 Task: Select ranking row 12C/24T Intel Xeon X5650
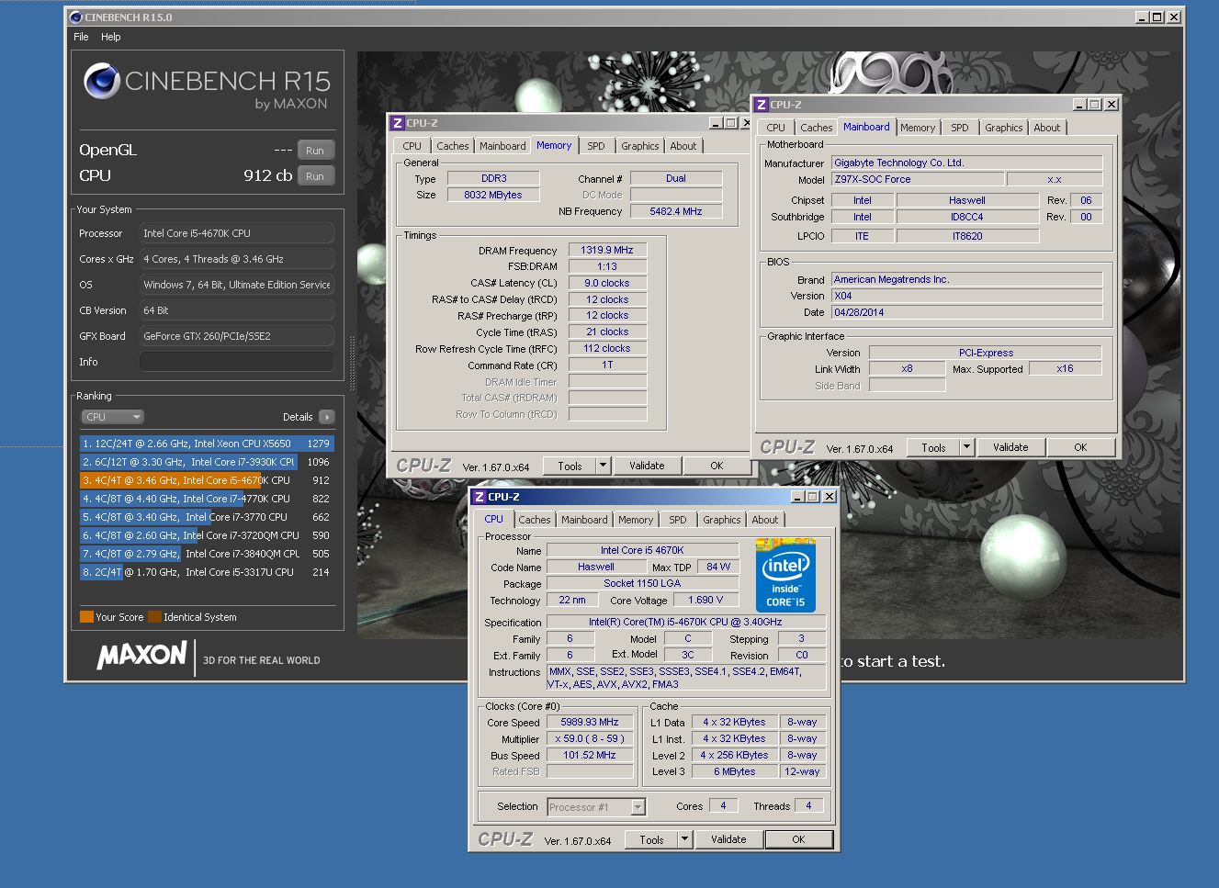(206, 444)
